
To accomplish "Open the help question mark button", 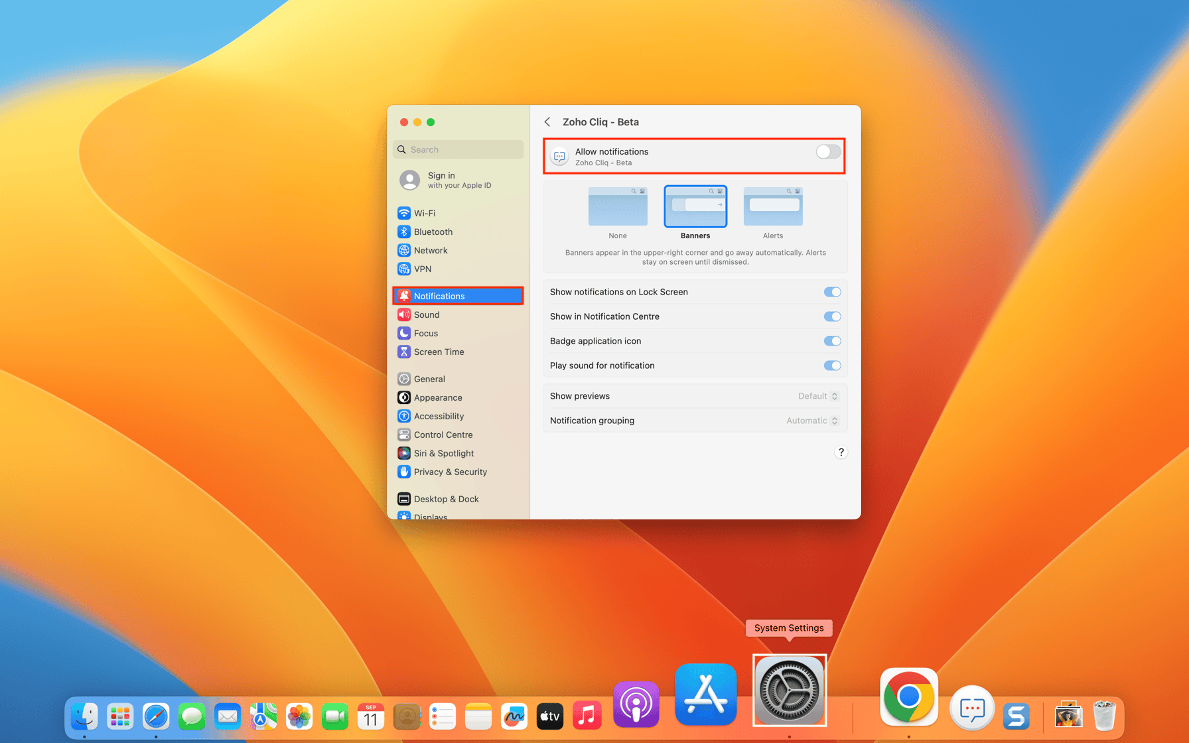I will pos(841,452).
